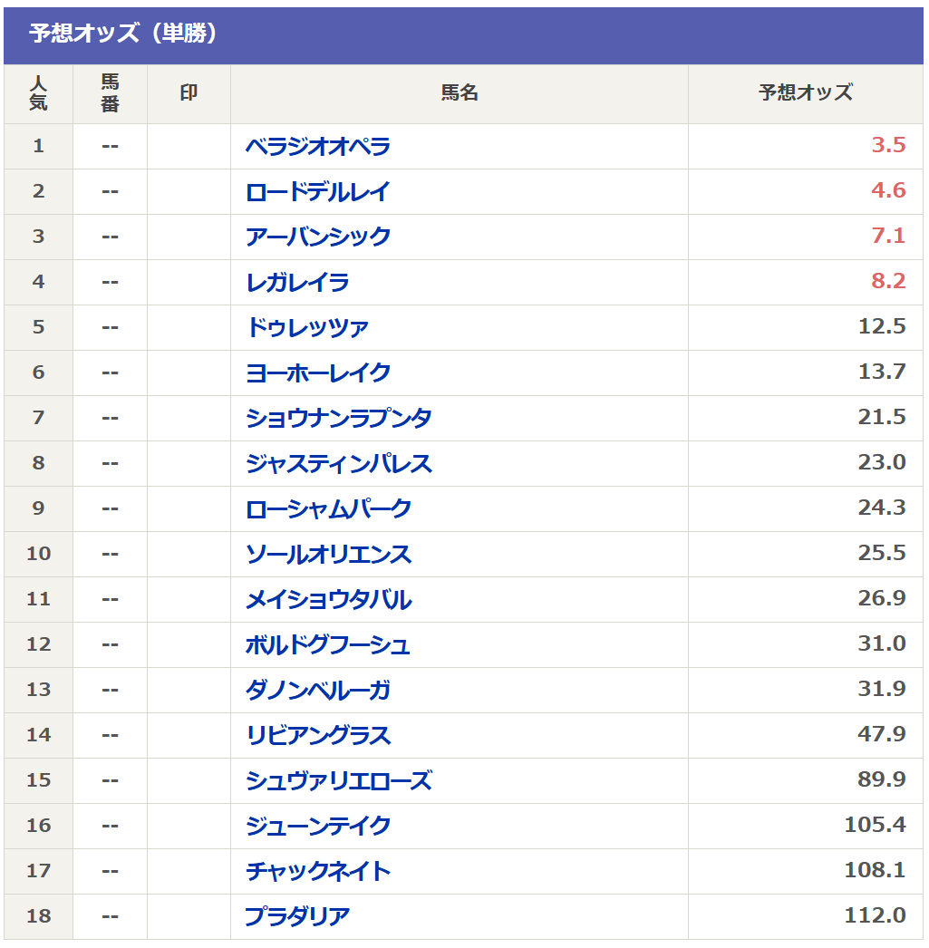Viewport: 929px width, 948px height.
Task: Open the ジャスティンパレス horse link
Action: [338, 464]
